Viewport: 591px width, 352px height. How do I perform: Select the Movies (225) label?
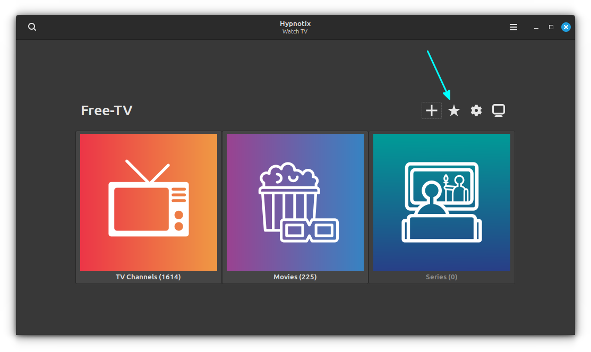coord(295,277)
